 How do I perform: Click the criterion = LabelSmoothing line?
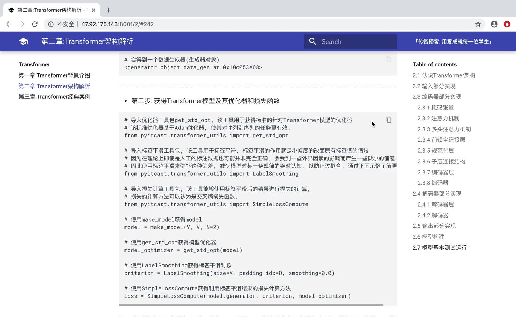pos(229,273)
